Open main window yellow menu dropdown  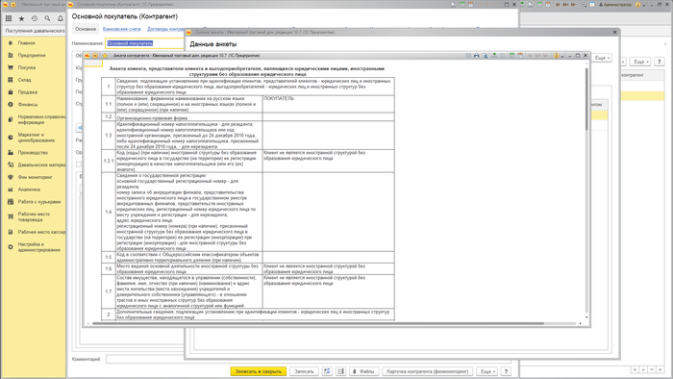click(13, 4)
